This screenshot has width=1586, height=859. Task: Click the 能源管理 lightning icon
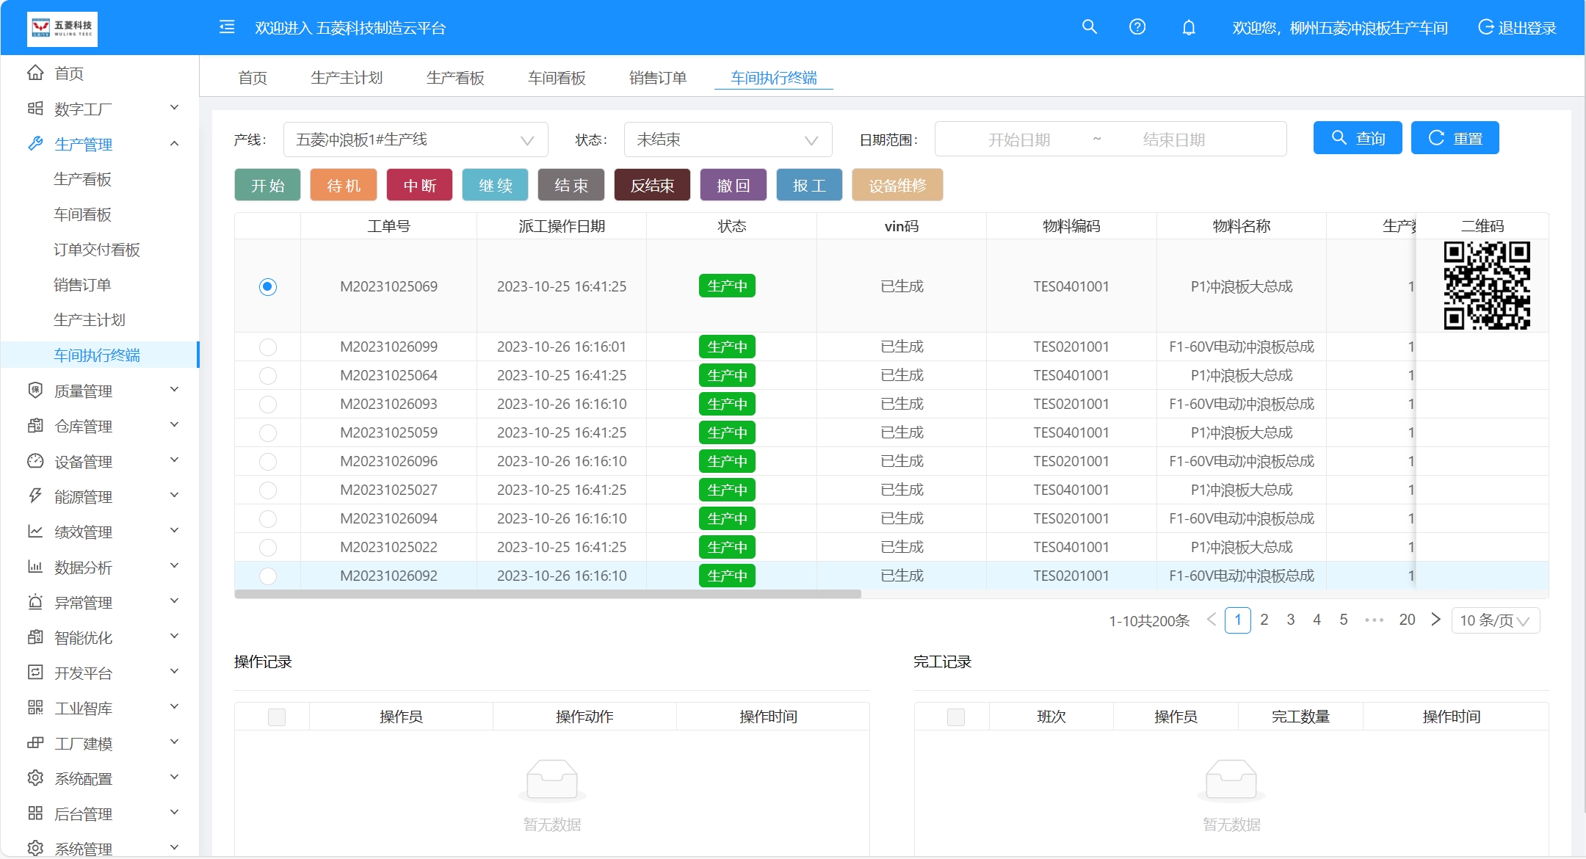pos(35,496)
